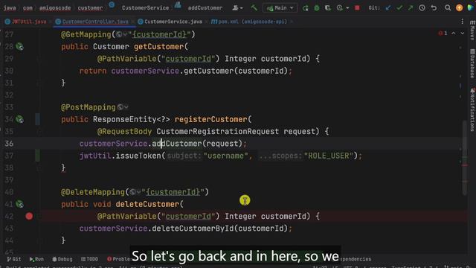
Task: Click the 'customer' breadcrumb
Action: 90,8
